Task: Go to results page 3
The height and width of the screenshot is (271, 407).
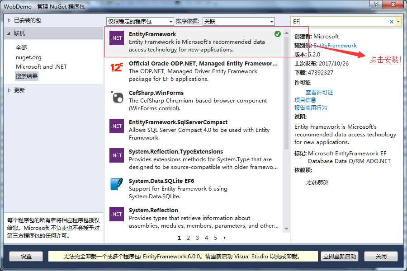Action: point(197,238)
